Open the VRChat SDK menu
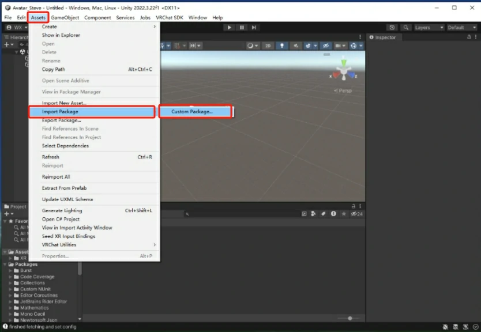Image resolution: width=481 pixels, height=332 pixels. 170,17
